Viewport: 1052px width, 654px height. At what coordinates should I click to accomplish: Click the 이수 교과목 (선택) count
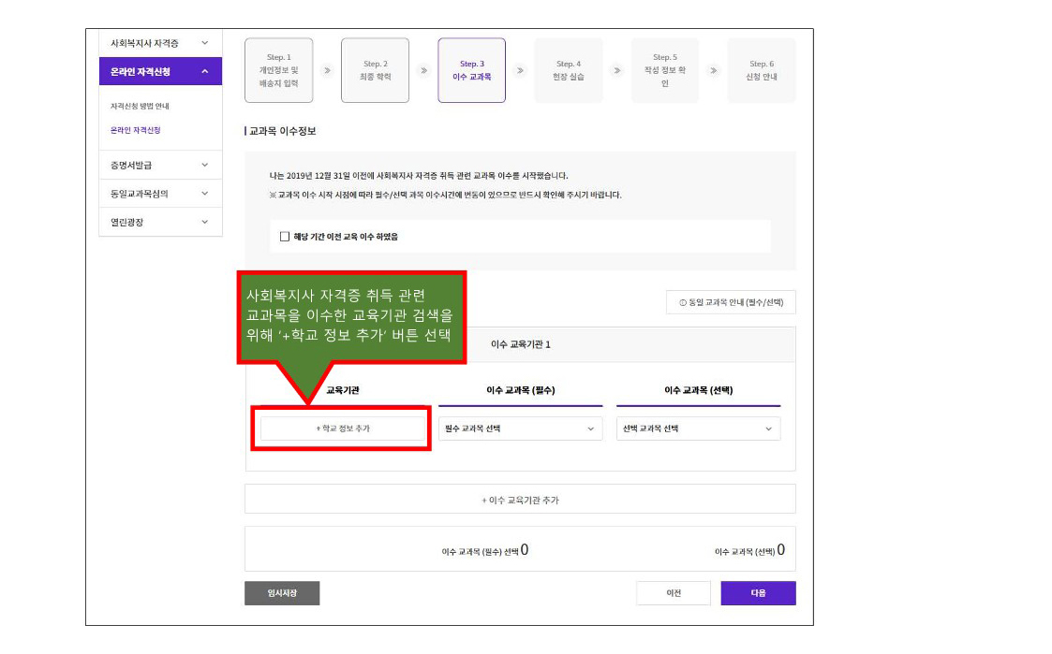tap(750, 551)
